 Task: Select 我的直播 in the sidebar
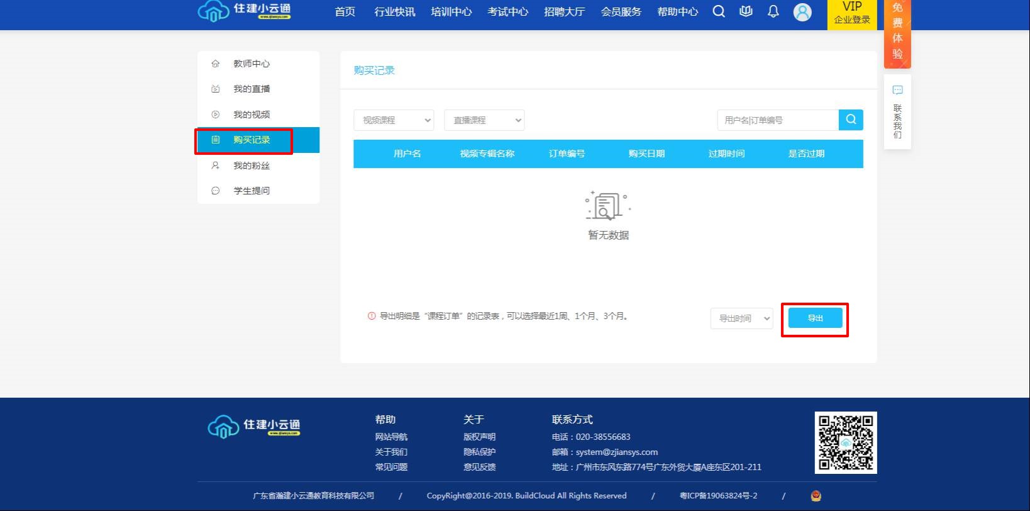252,89
